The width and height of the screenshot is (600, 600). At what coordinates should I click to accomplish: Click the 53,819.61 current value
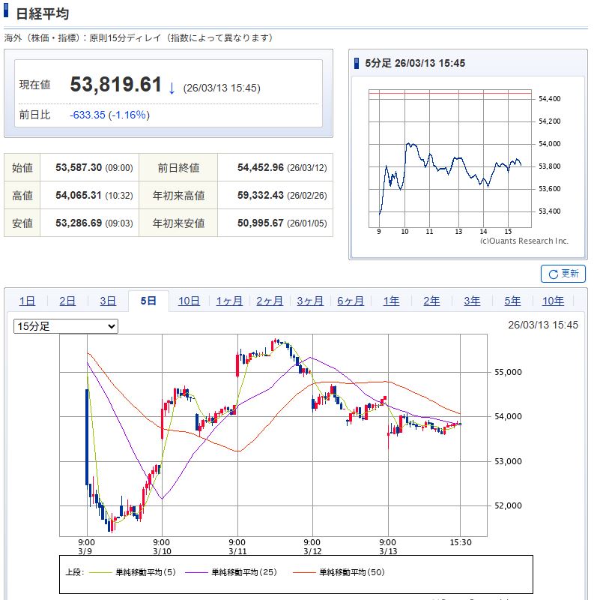coord(116,85)
